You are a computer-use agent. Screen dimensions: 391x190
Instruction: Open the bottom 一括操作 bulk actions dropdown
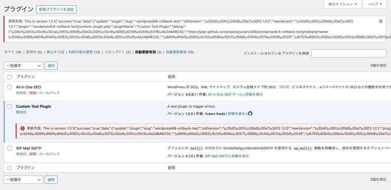point(23,180)
